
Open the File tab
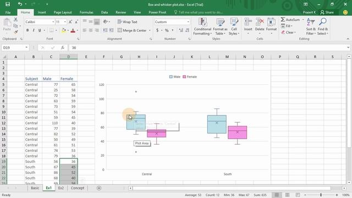click(8, 12)
